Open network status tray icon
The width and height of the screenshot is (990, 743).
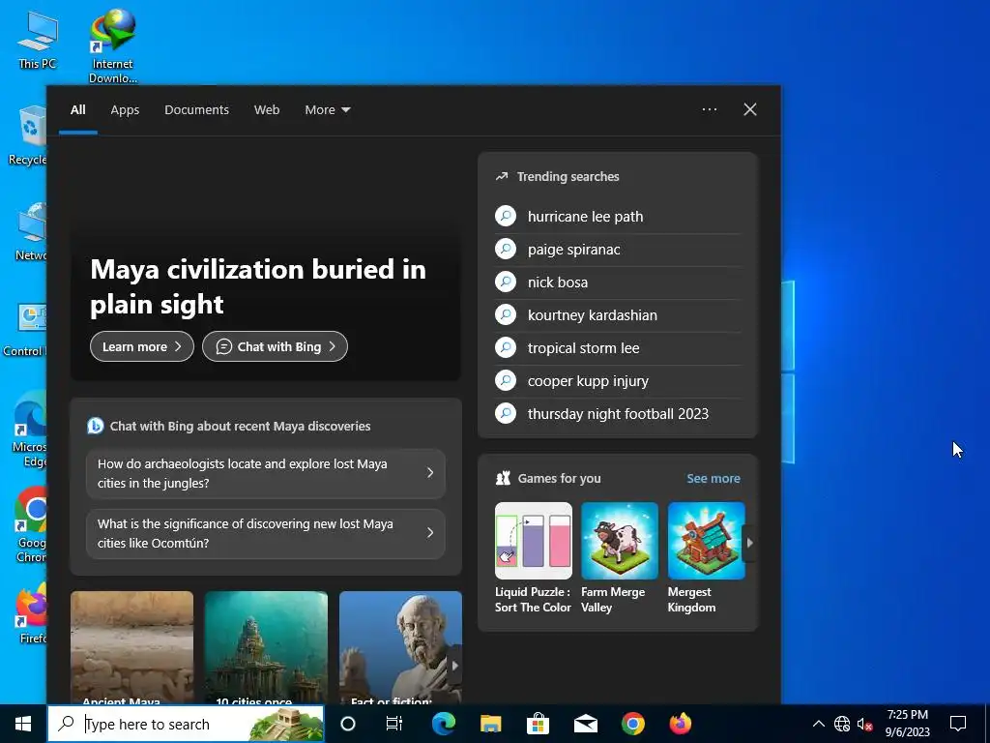click(x=842, y=724)
